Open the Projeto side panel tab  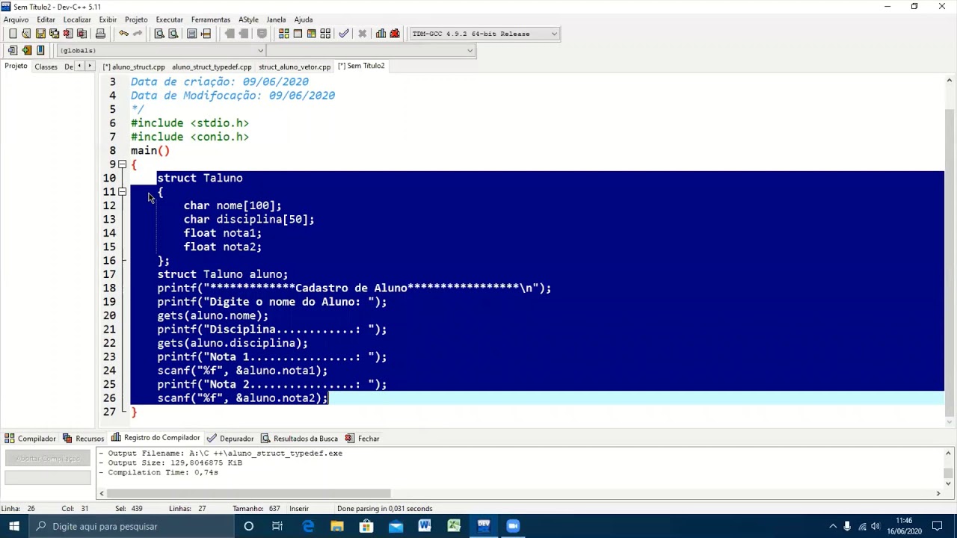tap(16, 66)
